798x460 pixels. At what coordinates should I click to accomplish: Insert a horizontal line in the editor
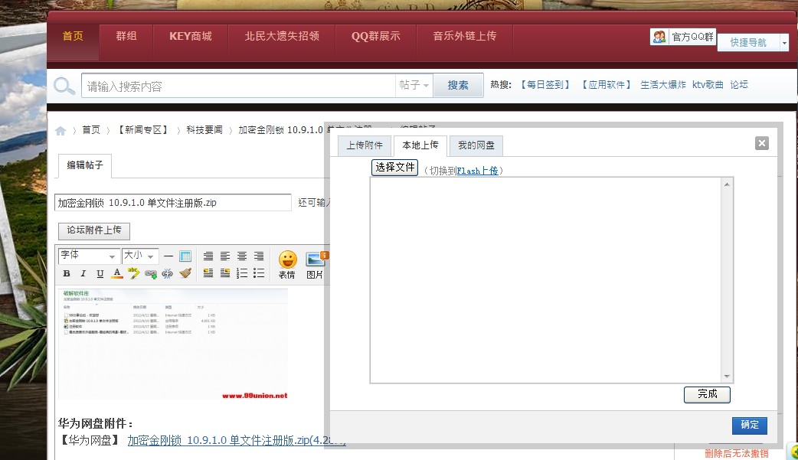point(168,256)
